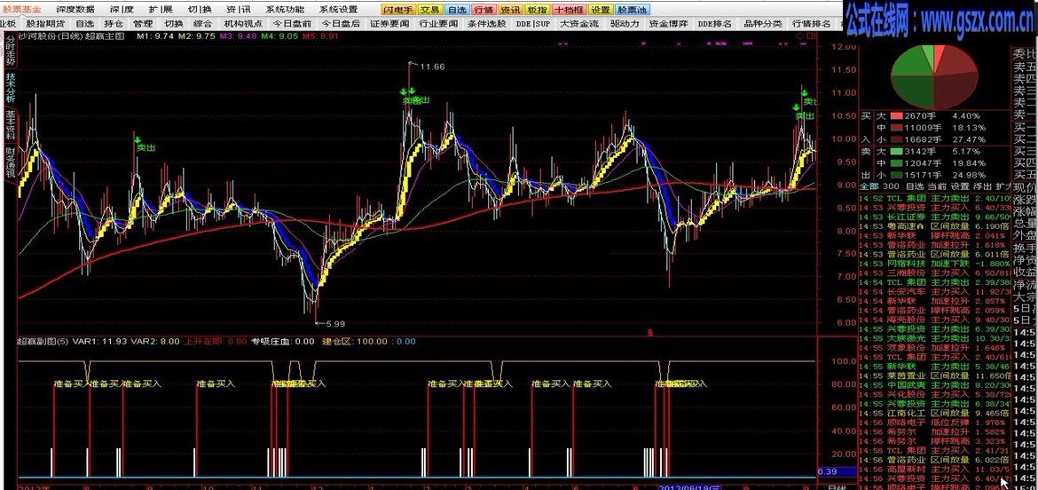This screenshot has width=1038, height=490.
Task: Open the 系统设置 menu
Action: point(338,9)
